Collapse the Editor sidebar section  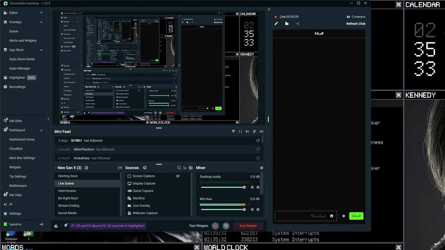[41, 13]
